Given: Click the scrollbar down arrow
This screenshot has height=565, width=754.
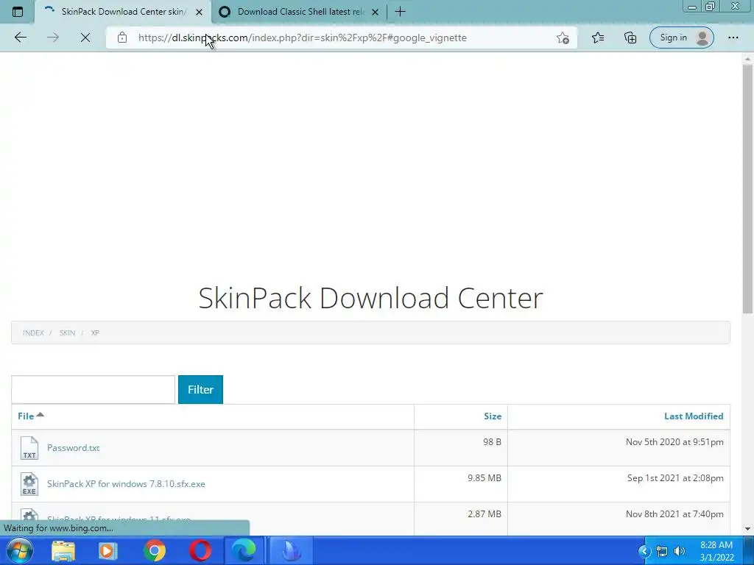Looking at the screenshot, I should 747,529.
